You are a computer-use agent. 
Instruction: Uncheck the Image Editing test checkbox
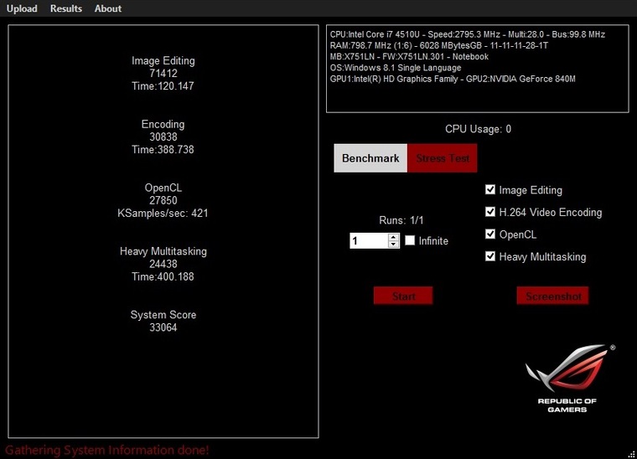click(x=491, y=190)
